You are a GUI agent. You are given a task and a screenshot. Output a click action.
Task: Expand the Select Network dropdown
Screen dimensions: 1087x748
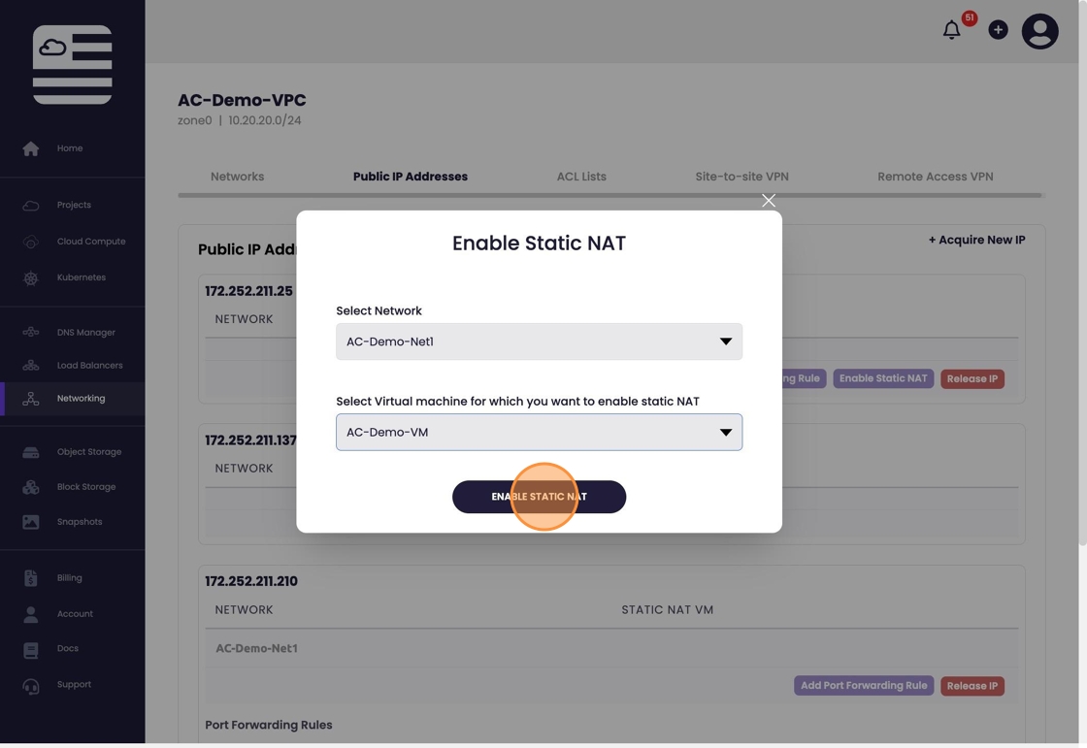pos(539,341)
